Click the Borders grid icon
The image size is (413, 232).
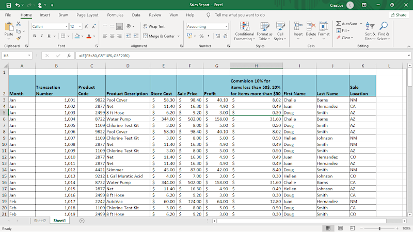pos(63,36)
